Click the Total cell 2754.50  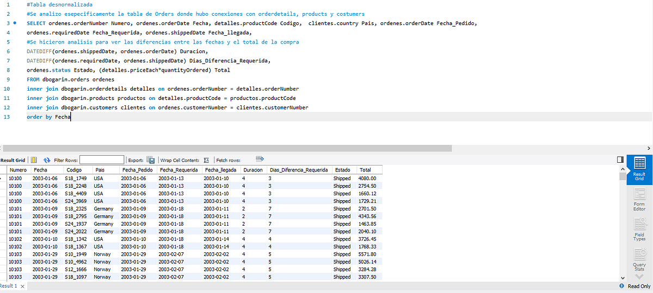point(370,186)
